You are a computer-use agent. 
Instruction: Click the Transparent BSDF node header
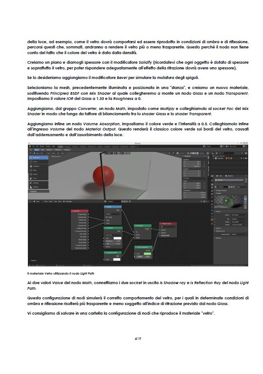pyautogui.click(x=113, y=252)
